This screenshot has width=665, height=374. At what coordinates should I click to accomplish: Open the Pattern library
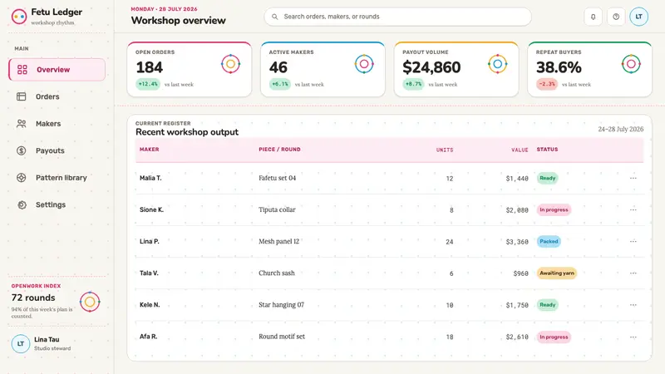(x=57, y=178)
